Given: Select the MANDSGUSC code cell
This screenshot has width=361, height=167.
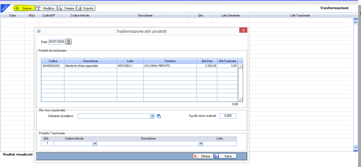Looking at the screenshot, I should tap(53, 66).
